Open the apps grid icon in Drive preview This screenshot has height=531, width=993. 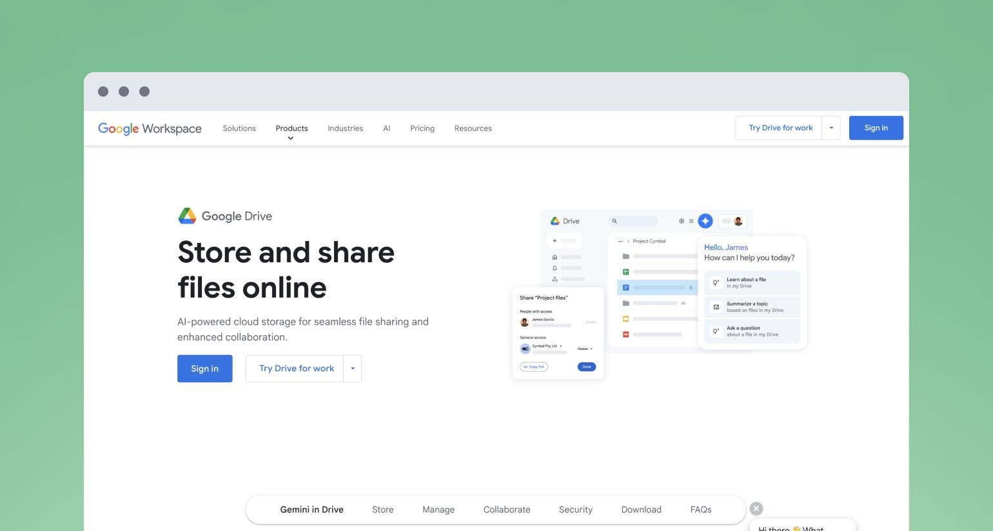[x=691, y=221]
